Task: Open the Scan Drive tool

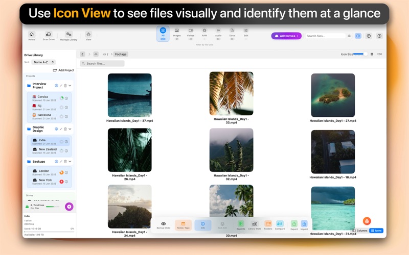Action: click(x=49, y=36)
